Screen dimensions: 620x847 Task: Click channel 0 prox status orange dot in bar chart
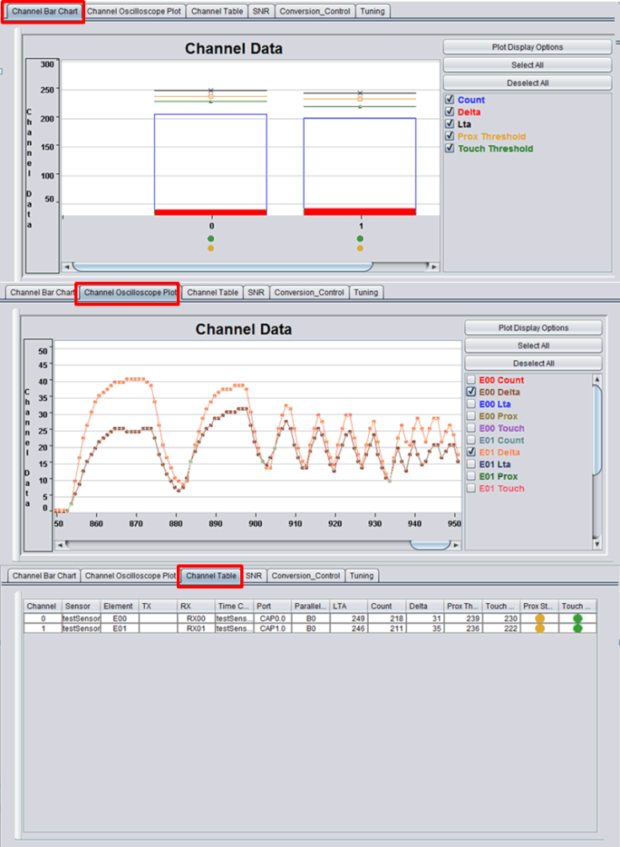pos(211,249)
